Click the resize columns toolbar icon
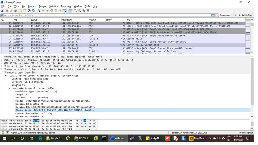 [88, 11]
